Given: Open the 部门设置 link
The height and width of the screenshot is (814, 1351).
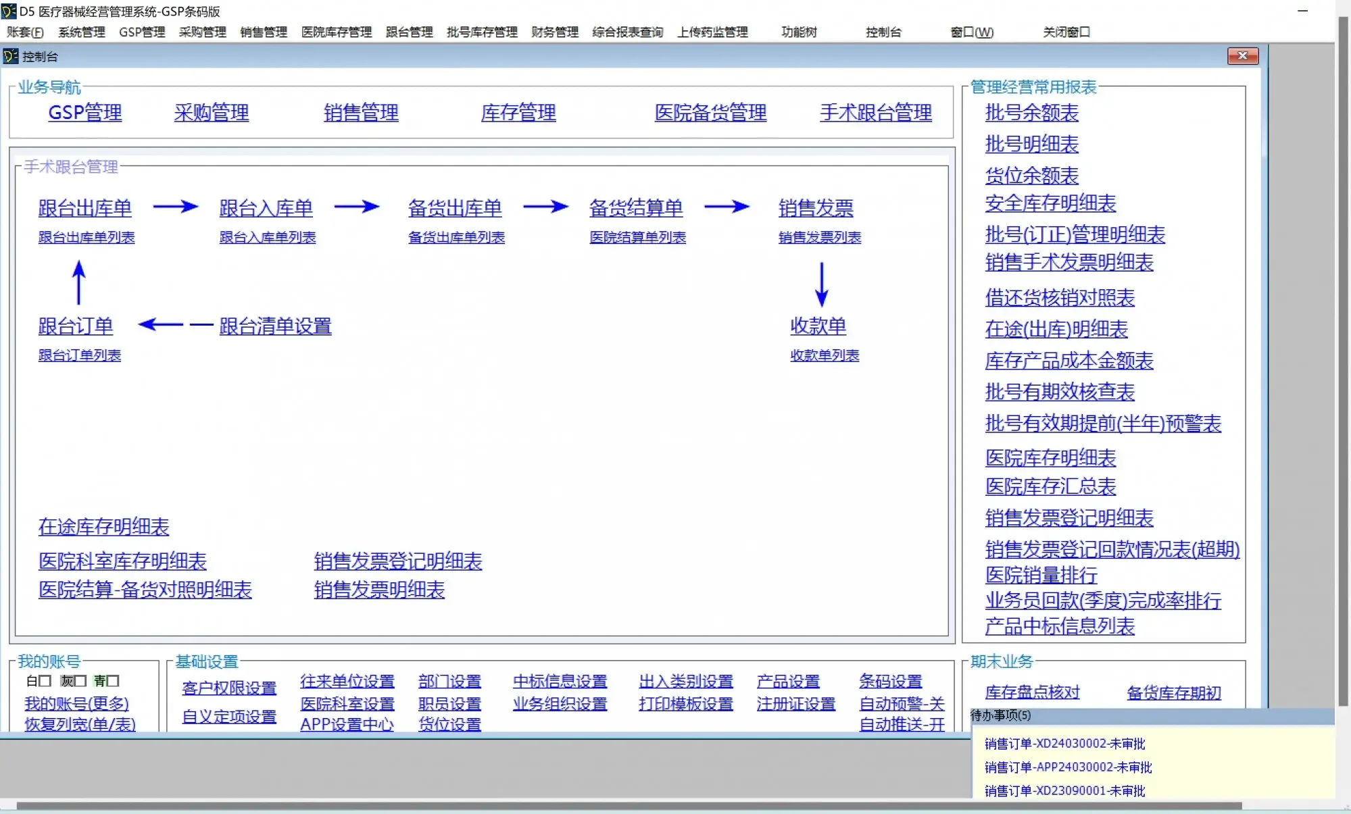Looking at the screenshot, I should tap(449, 681).
